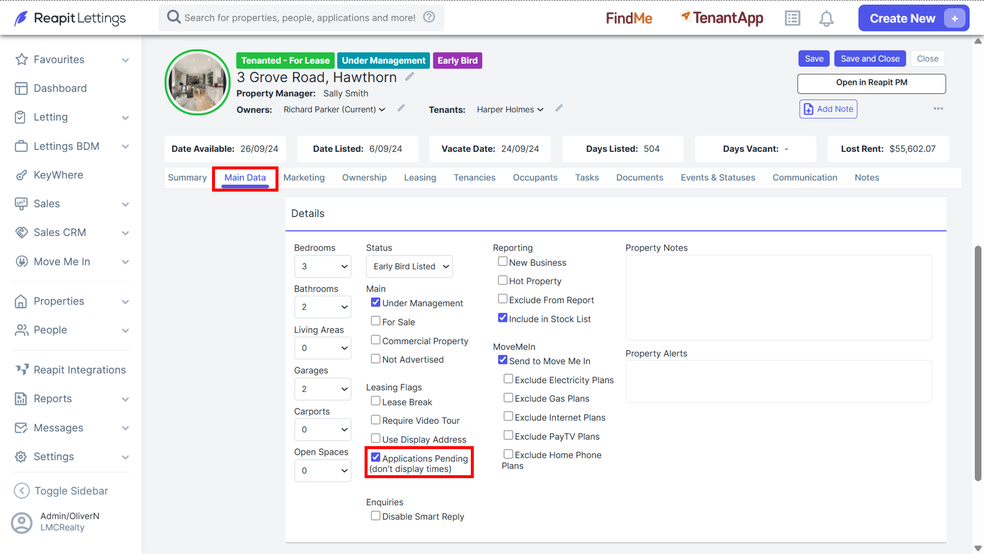Open the Bedrooms dropdown

[x=323, y=266]
